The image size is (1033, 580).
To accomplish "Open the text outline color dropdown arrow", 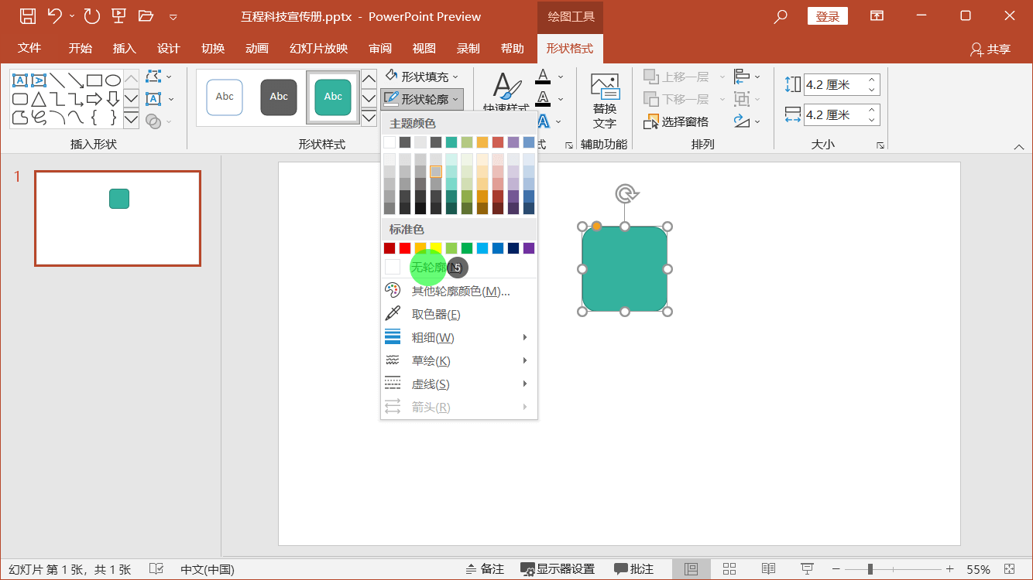I will (x=561, y=99).
